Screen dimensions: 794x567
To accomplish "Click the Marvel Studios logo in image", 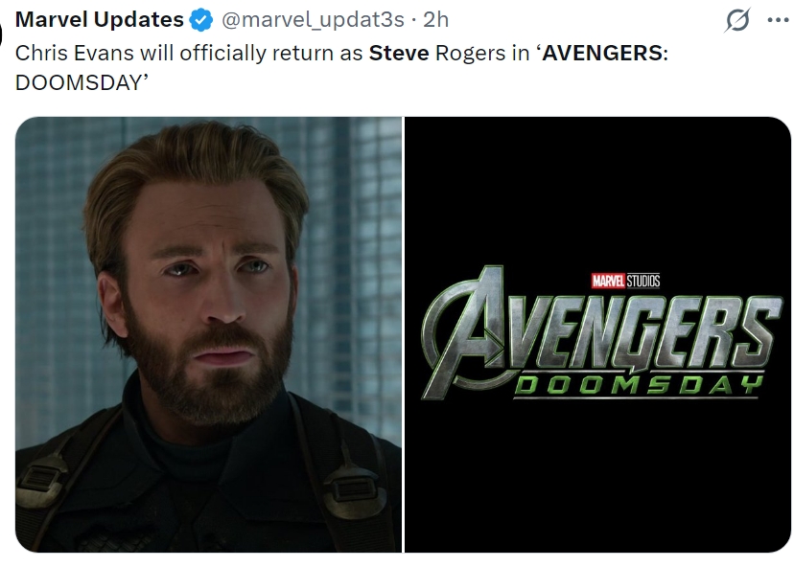I will (x=626, y=281).
